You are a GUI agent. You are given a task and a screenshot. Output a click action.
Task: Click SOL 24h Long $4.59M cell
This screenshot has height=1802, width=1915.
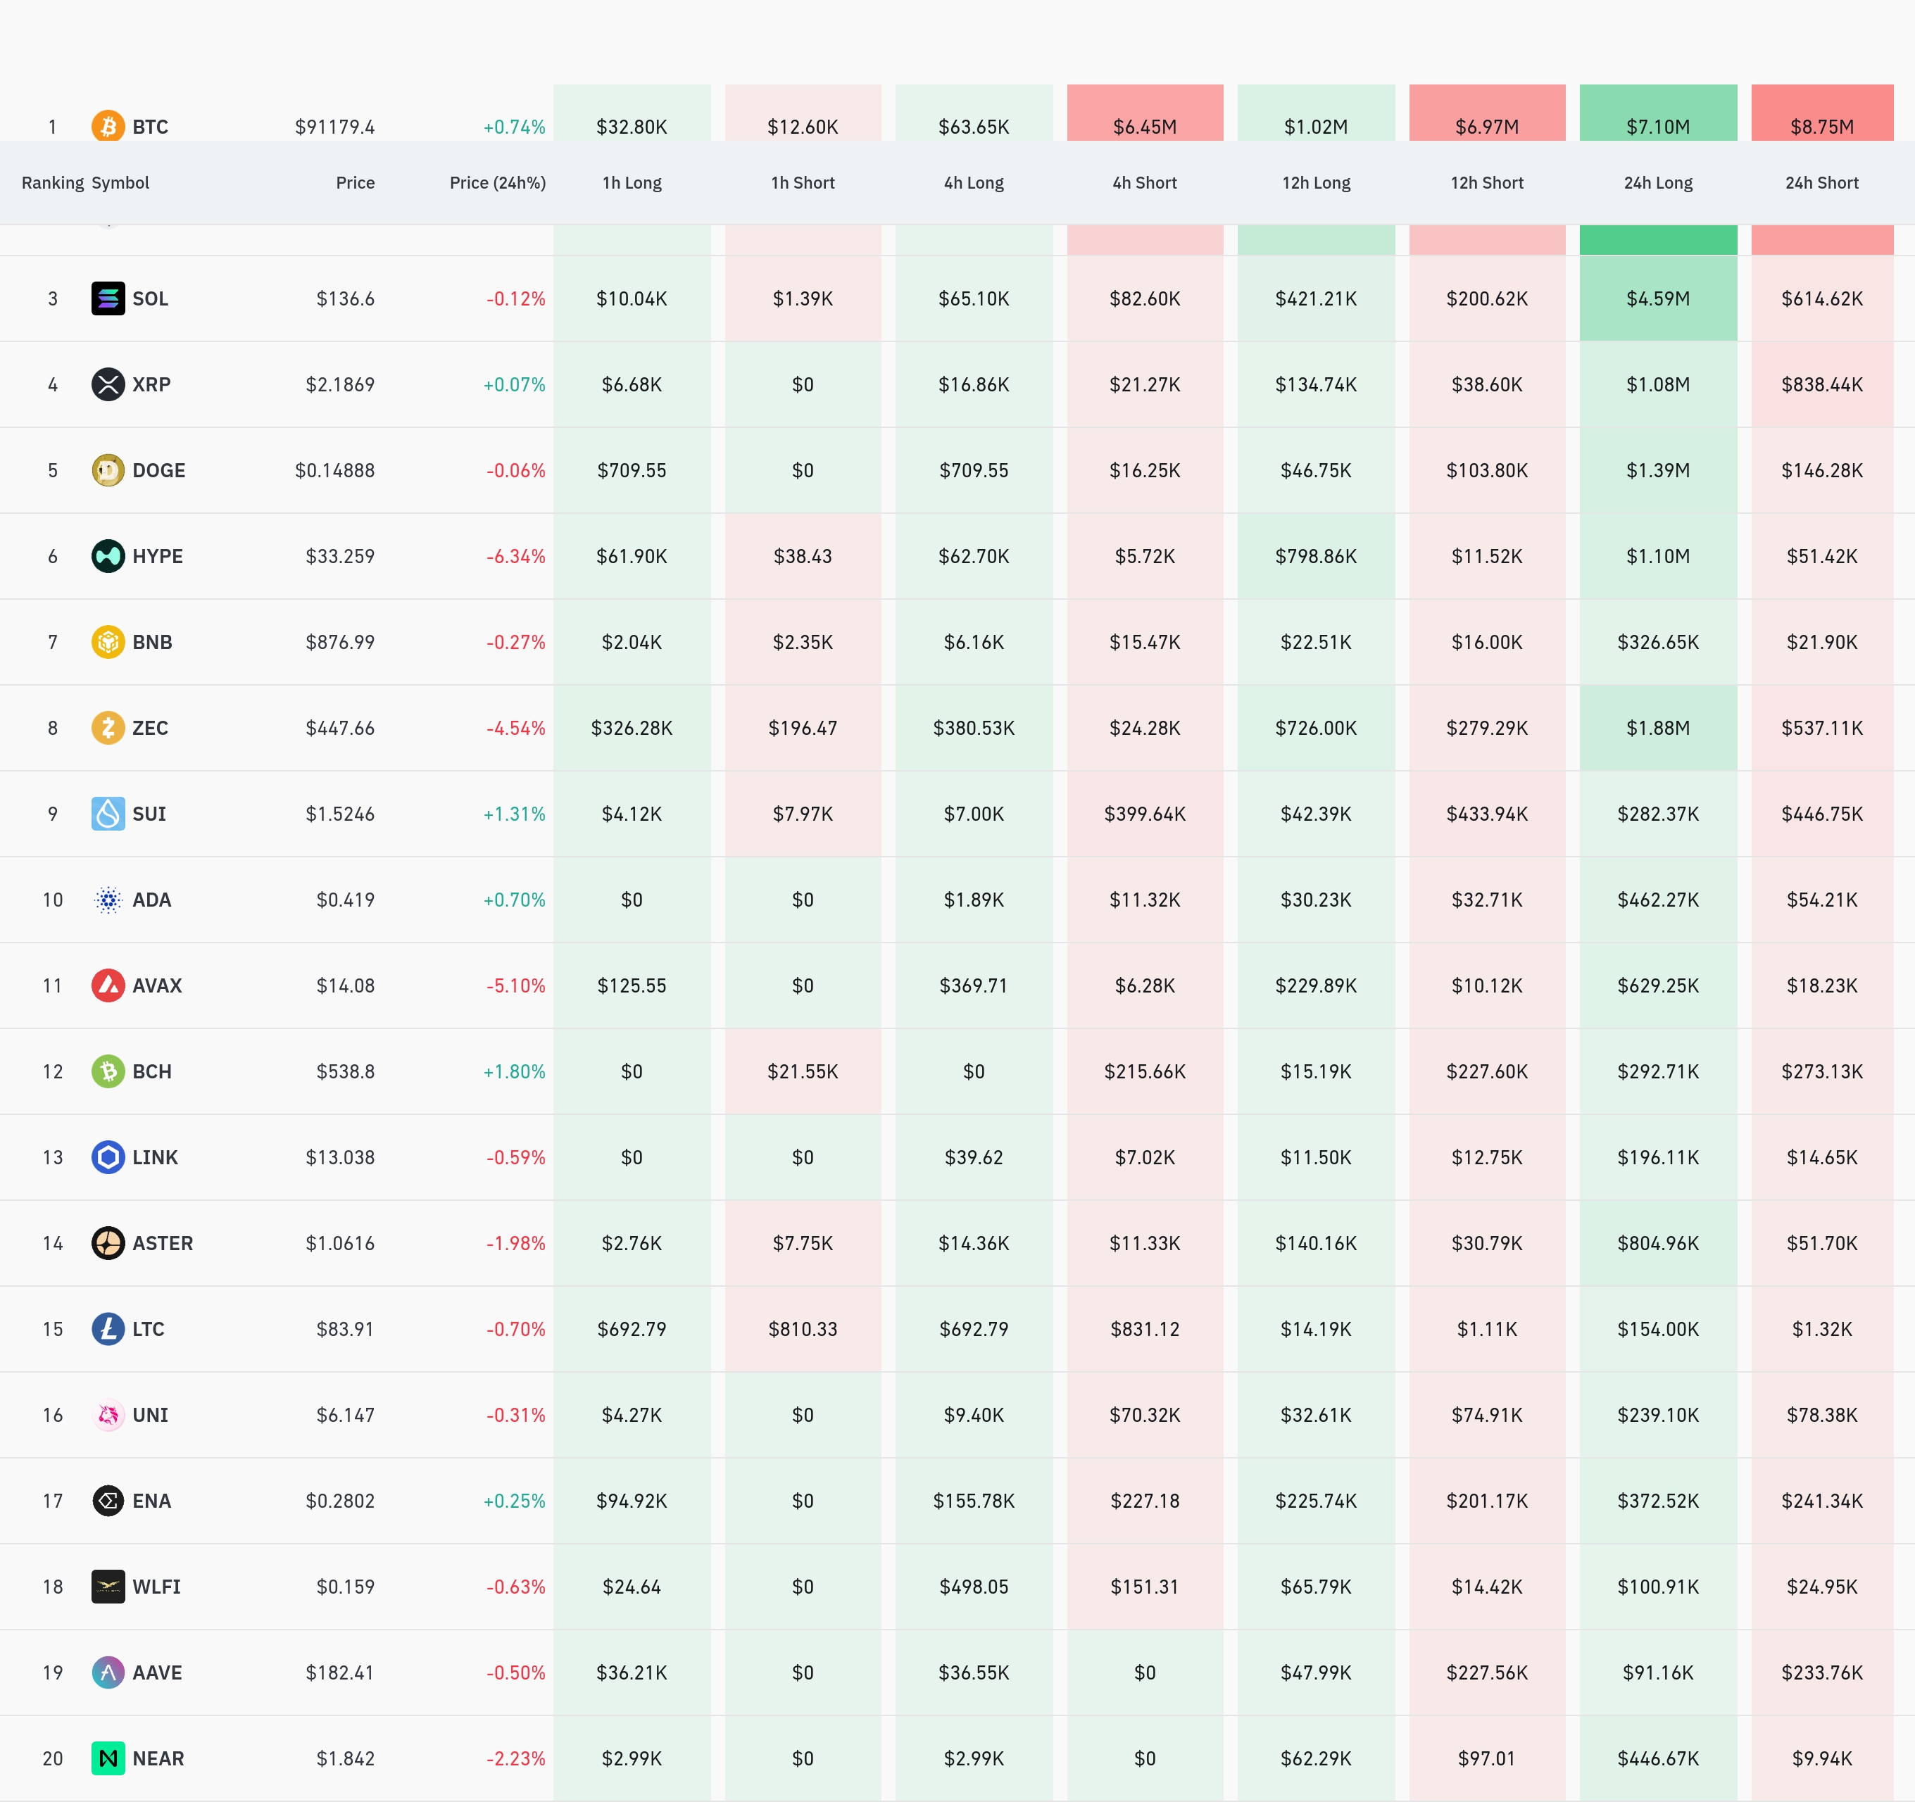coord(1657,298)
